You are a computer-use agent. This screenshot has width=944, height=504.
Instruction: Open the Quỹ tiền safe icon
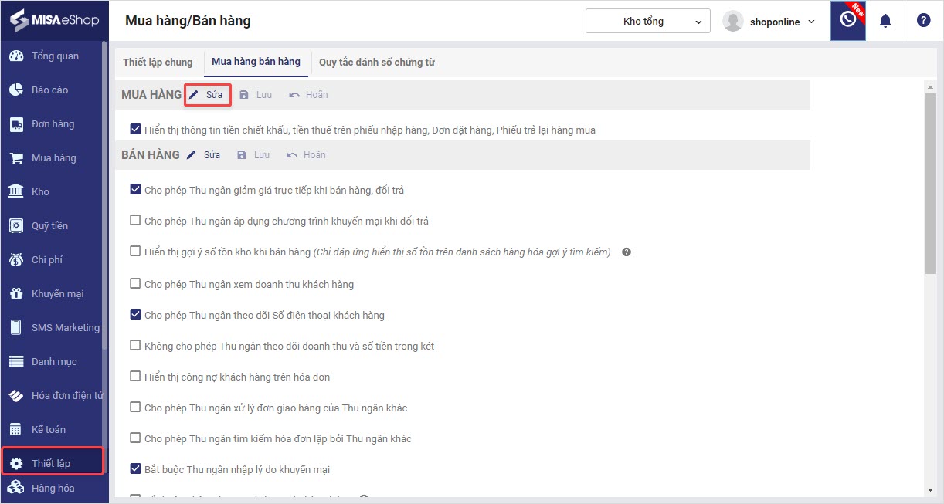[x=15, y=226]
